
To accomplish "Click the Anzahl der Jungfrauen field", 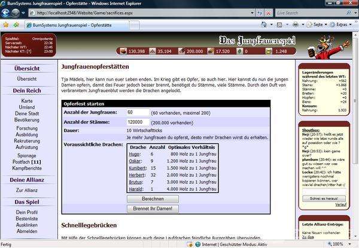I will pos(138,112).
